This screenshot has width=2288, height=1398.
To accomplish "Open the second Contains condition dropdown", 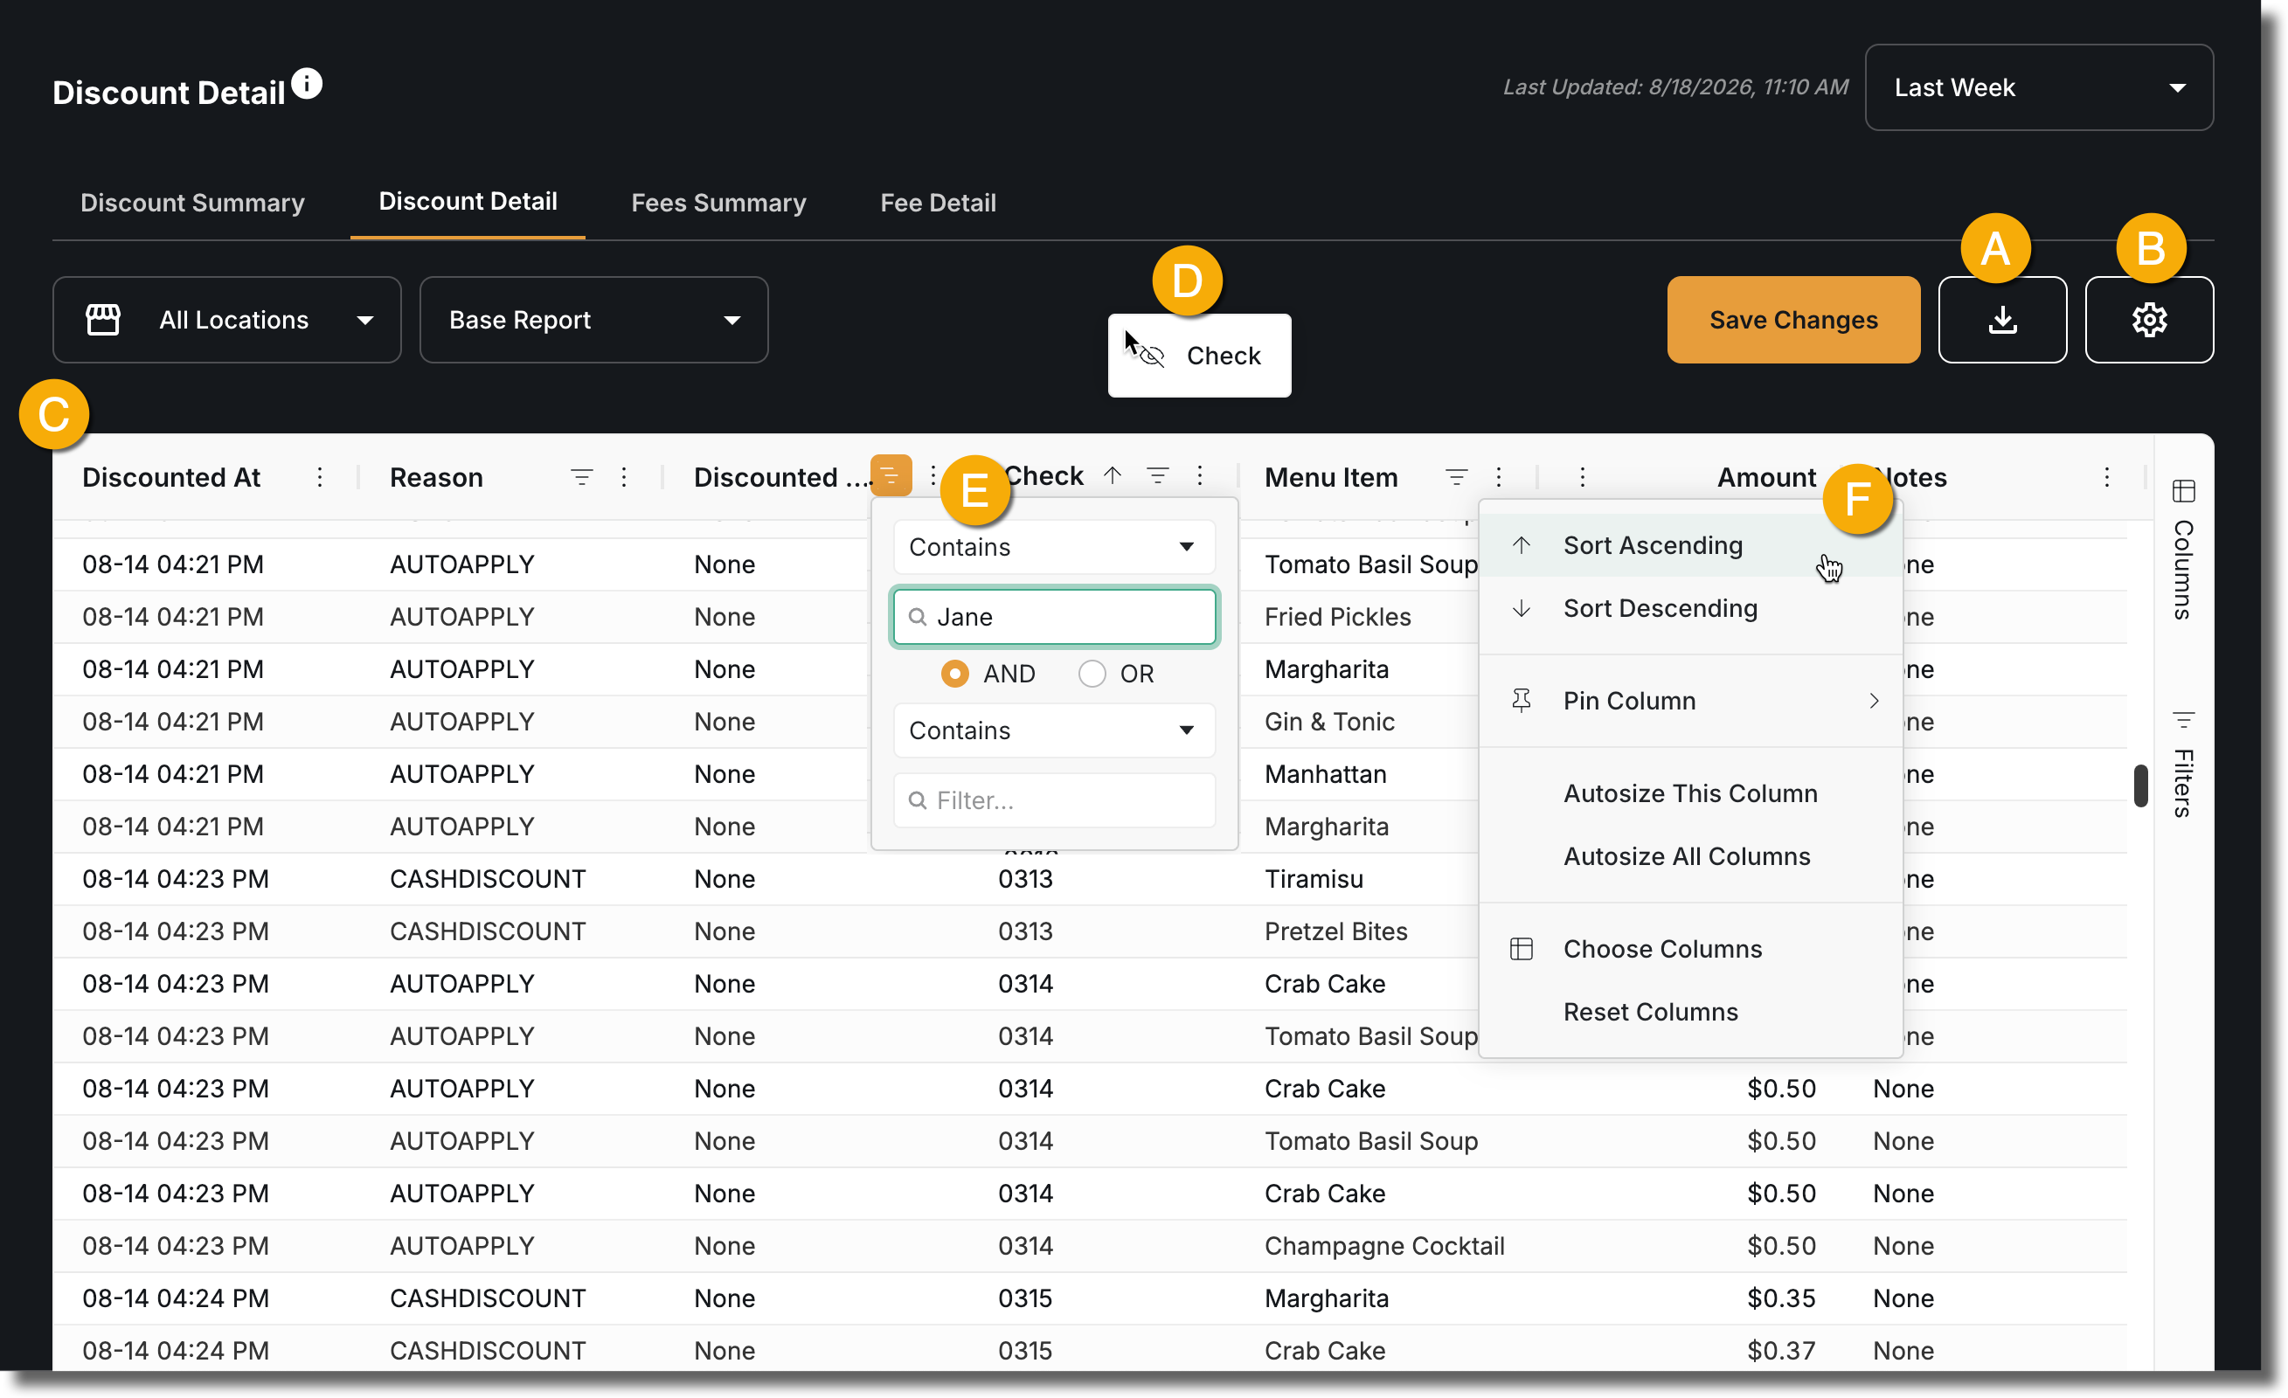I will click(x=1054, y=730).
